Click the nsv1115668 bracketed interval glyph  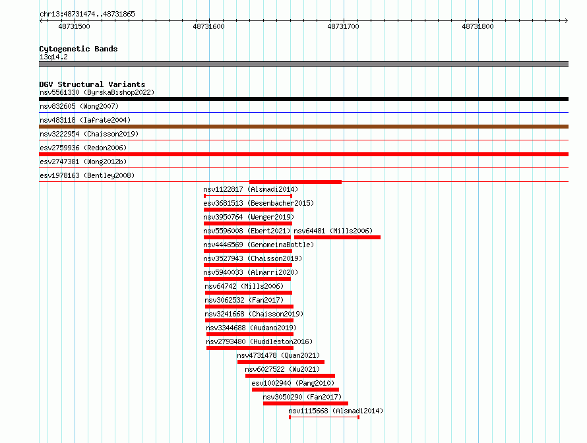click(324, 417)
